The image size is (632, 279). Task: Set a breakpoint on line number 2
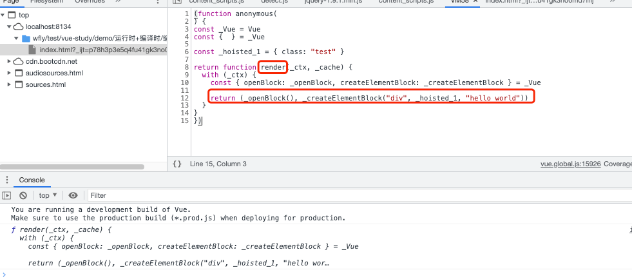[x=187, y=21]
